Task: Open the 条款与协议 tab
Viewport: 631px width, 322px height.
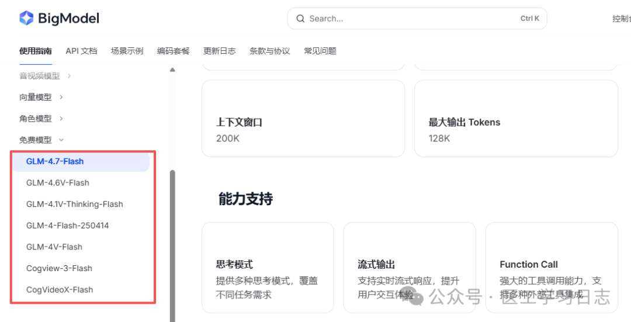Action: pos(269,51)
